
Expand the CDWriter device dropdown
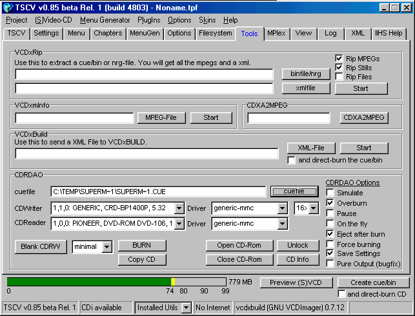(x=179, y=208)
